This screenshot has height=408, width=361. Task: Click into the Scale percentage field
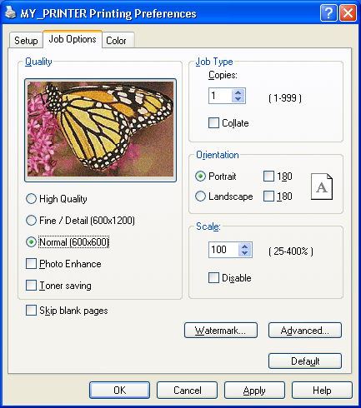click(223, 250)
